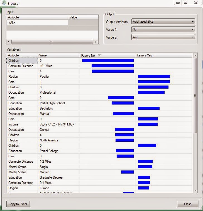Viewport: 203px width, 211px height.
Task: Click the Close button
Action: point(188,204)
